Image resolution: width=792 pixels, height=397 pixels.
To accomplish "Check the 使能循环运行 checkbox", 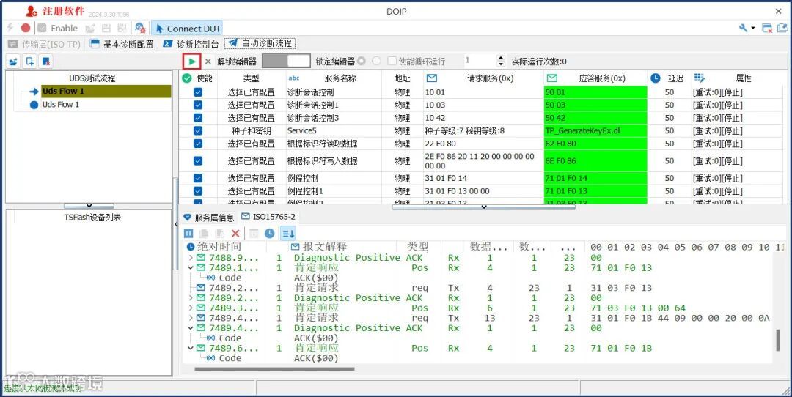I will [392, 61].
